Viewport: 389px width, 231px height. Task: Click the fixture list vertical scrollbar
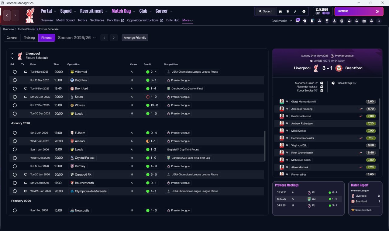(x=265, y=146)
